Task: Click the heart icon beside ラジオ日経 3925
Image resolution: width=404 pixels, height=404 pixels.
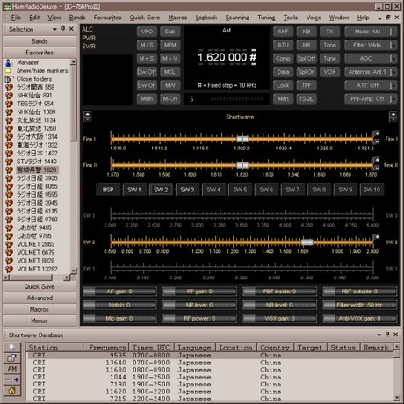Action: 9,178
